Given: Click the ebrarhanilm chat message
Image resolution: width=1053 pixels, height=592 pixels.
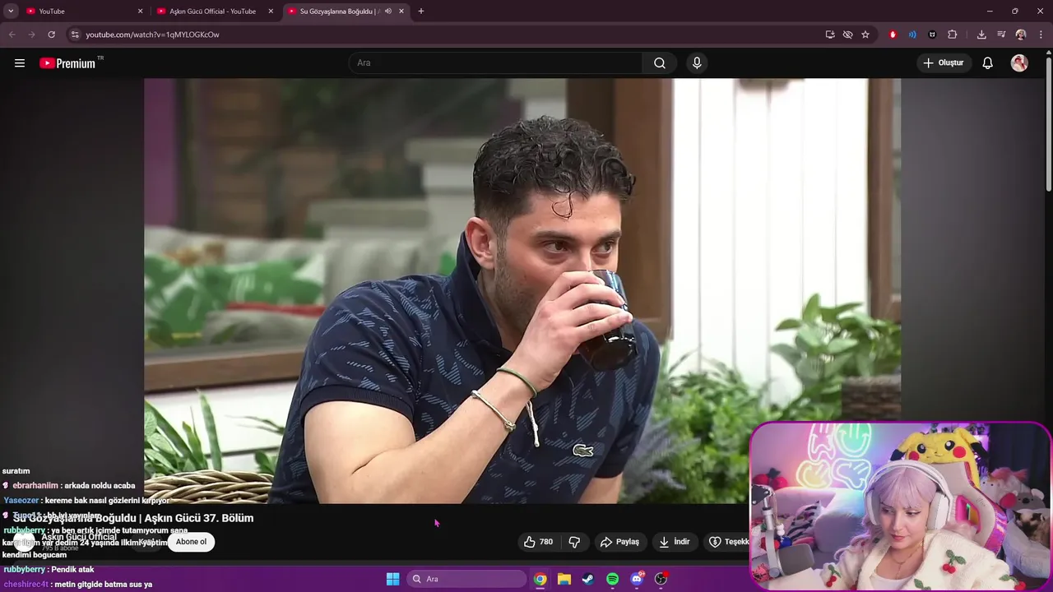Looking at the screenshot, I should pos(69,485).
